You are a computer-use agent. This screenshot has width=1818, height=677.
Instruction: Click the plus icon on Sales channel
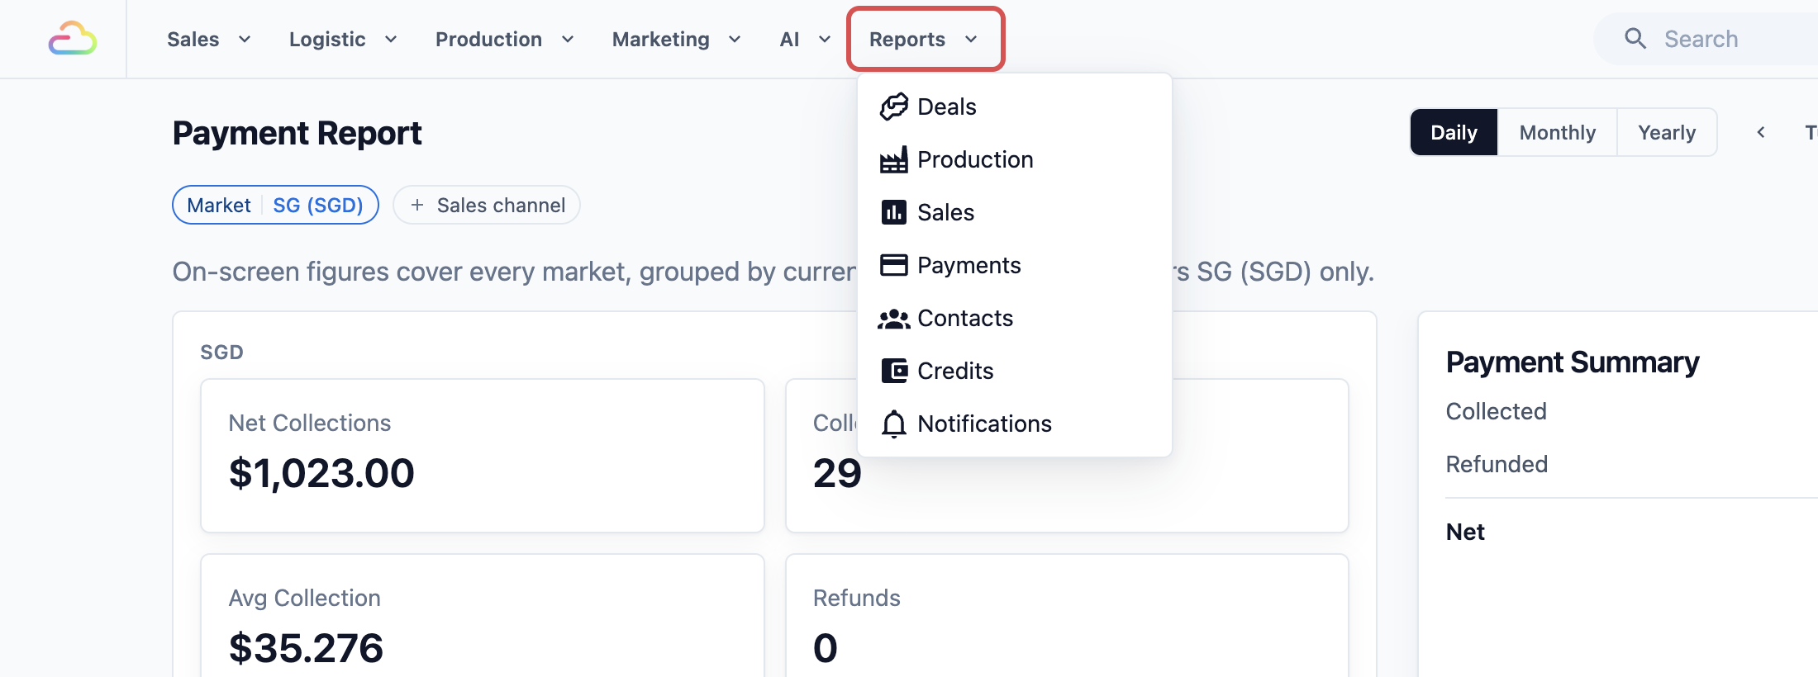(x=417, y=205)
